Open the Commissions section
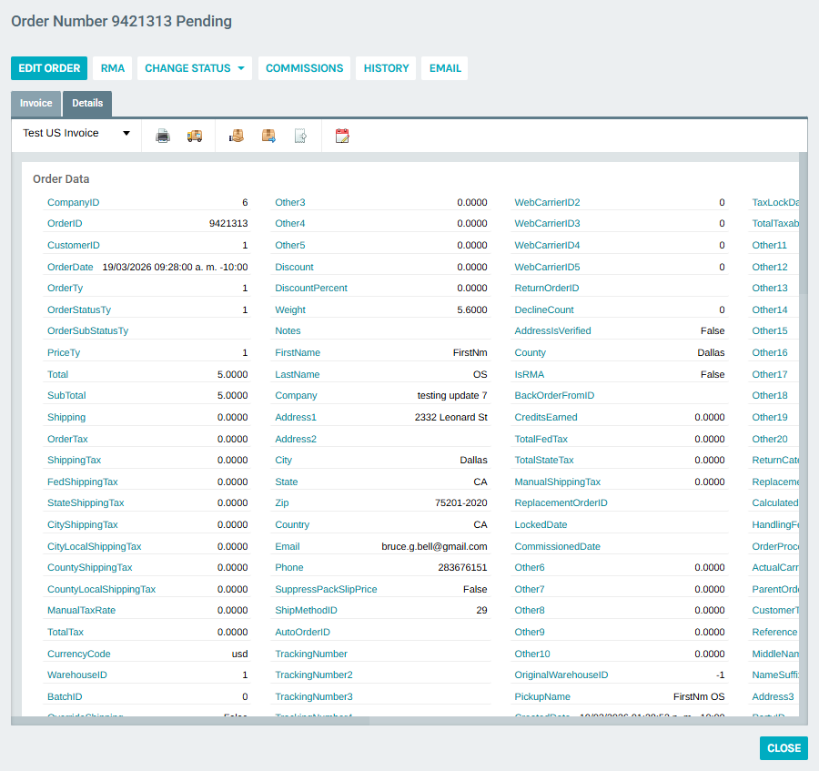The height and width of the screenshot is (771, 819). coord(304,68)
